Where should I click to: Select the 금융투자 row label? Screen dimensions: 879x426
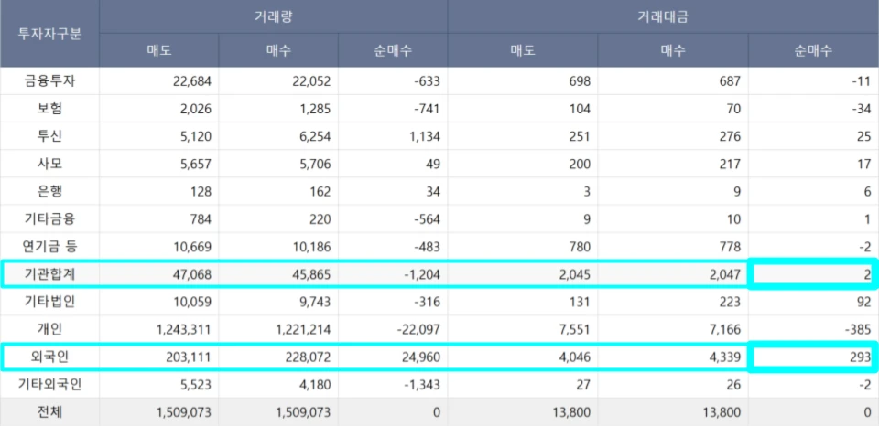(49, 81)
